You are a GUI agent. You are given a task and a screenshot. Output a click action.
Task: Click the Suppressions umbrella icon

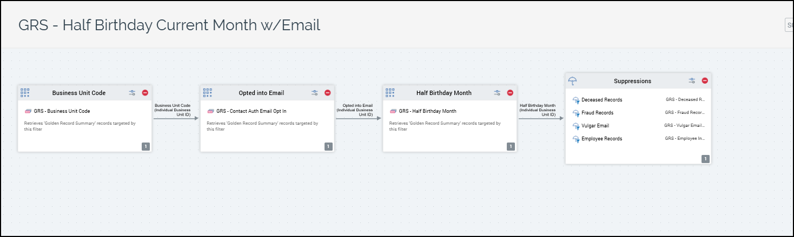[x=573, y=81]
